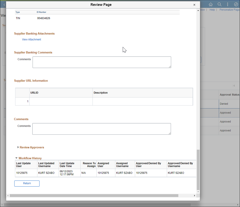Screen dimensions: 240x207
Task: Click KURT SZABO under Approved/Denied By Username
Action: pos(176,173)
